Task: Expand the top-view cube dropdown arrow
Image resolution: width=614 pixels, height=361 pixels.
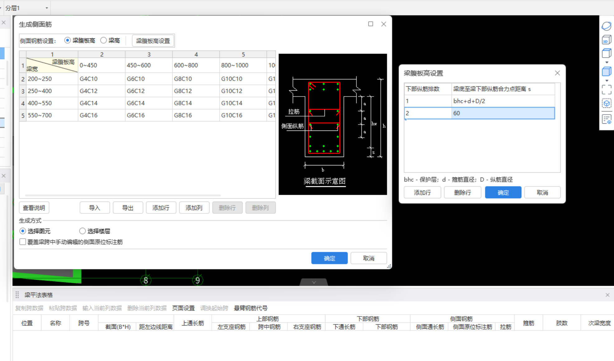Action: coord(607,62)
